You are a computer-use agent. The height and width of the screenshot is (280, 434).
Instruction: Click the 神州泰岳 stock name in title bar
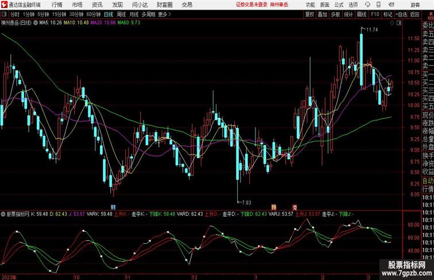[279, 5]
